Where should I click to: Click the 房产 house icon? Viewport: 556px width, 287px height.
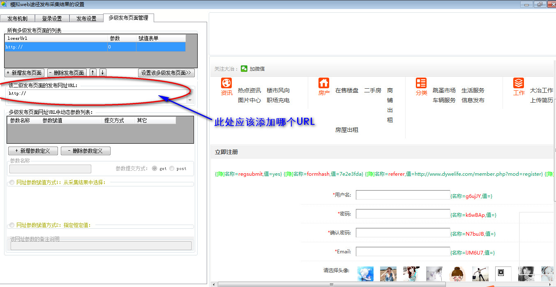(x=324, y=83)
